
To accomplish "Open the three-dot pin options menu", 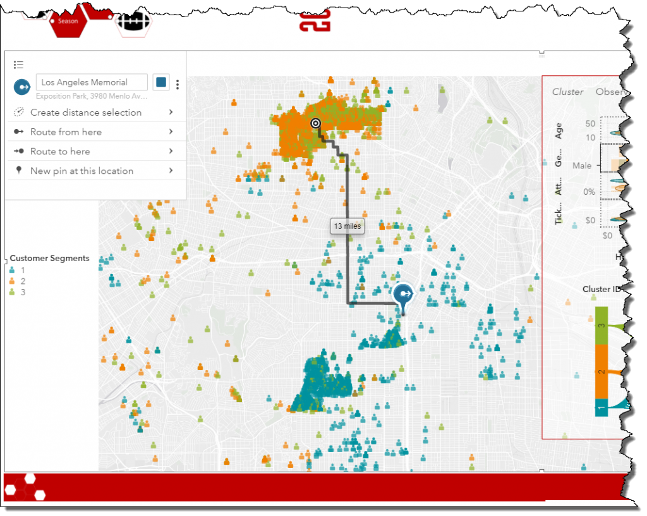I will (x=178, y=84).
